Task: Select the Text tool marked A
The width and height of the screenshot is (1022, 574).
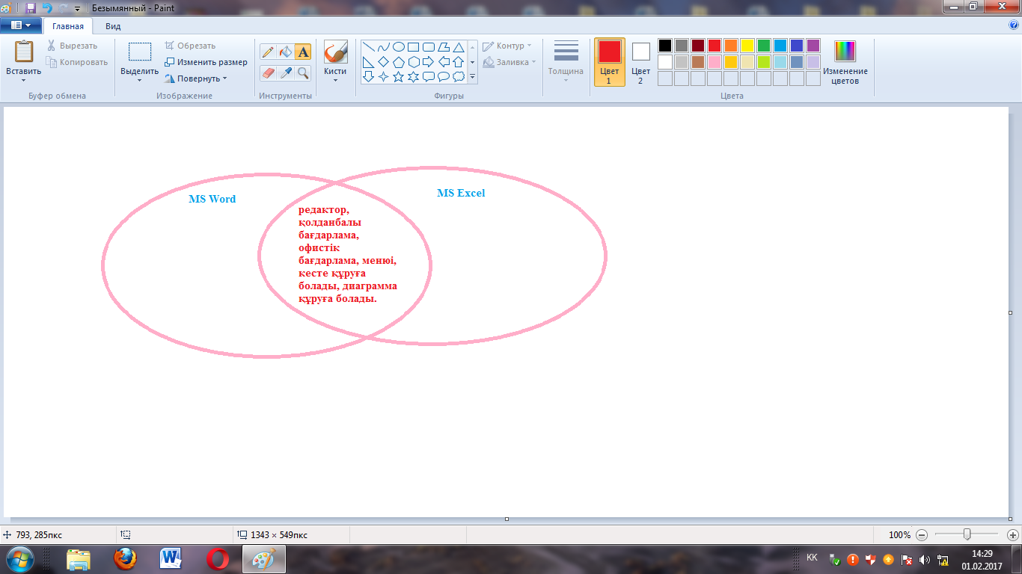Action: 302,52
